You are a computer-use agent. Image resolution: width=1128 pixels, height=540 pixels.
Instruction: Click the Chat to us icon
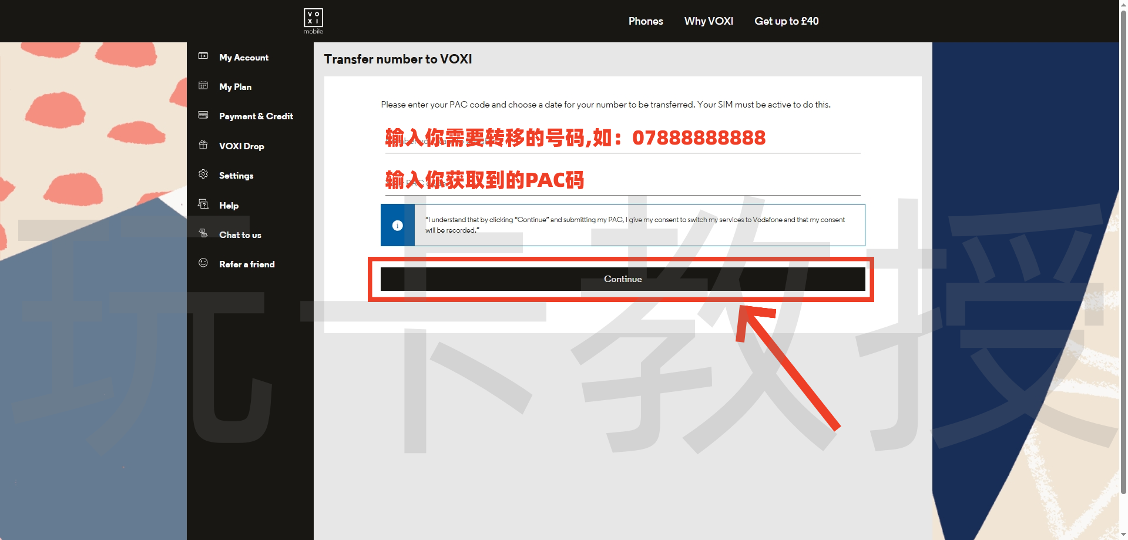(203, 233)
